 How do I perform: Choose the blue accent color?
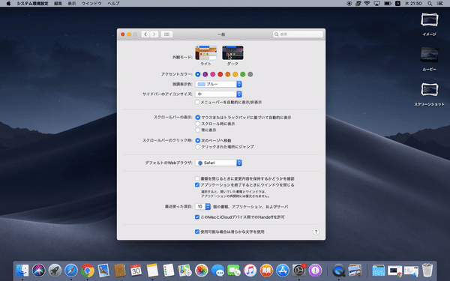(198, 74)
